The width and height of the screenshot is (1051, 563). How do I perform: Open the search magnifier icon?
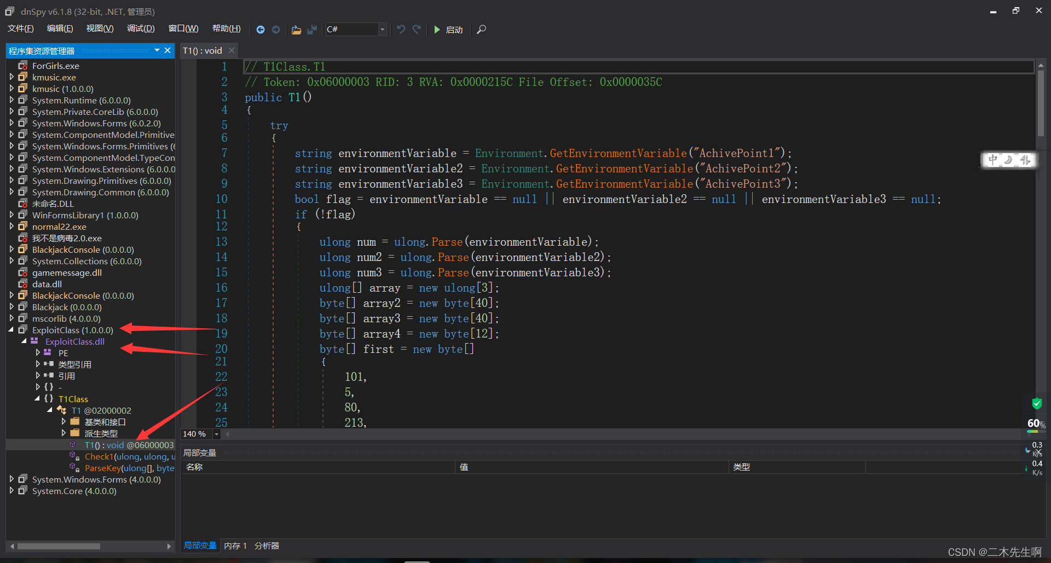point(481,30)
